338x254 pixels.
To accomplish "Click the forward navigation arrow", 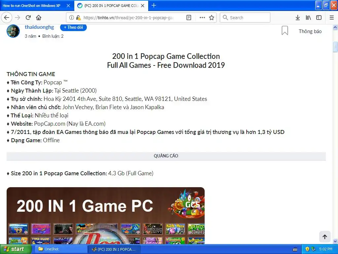I will pyautogui.click(x=18, y=18).
